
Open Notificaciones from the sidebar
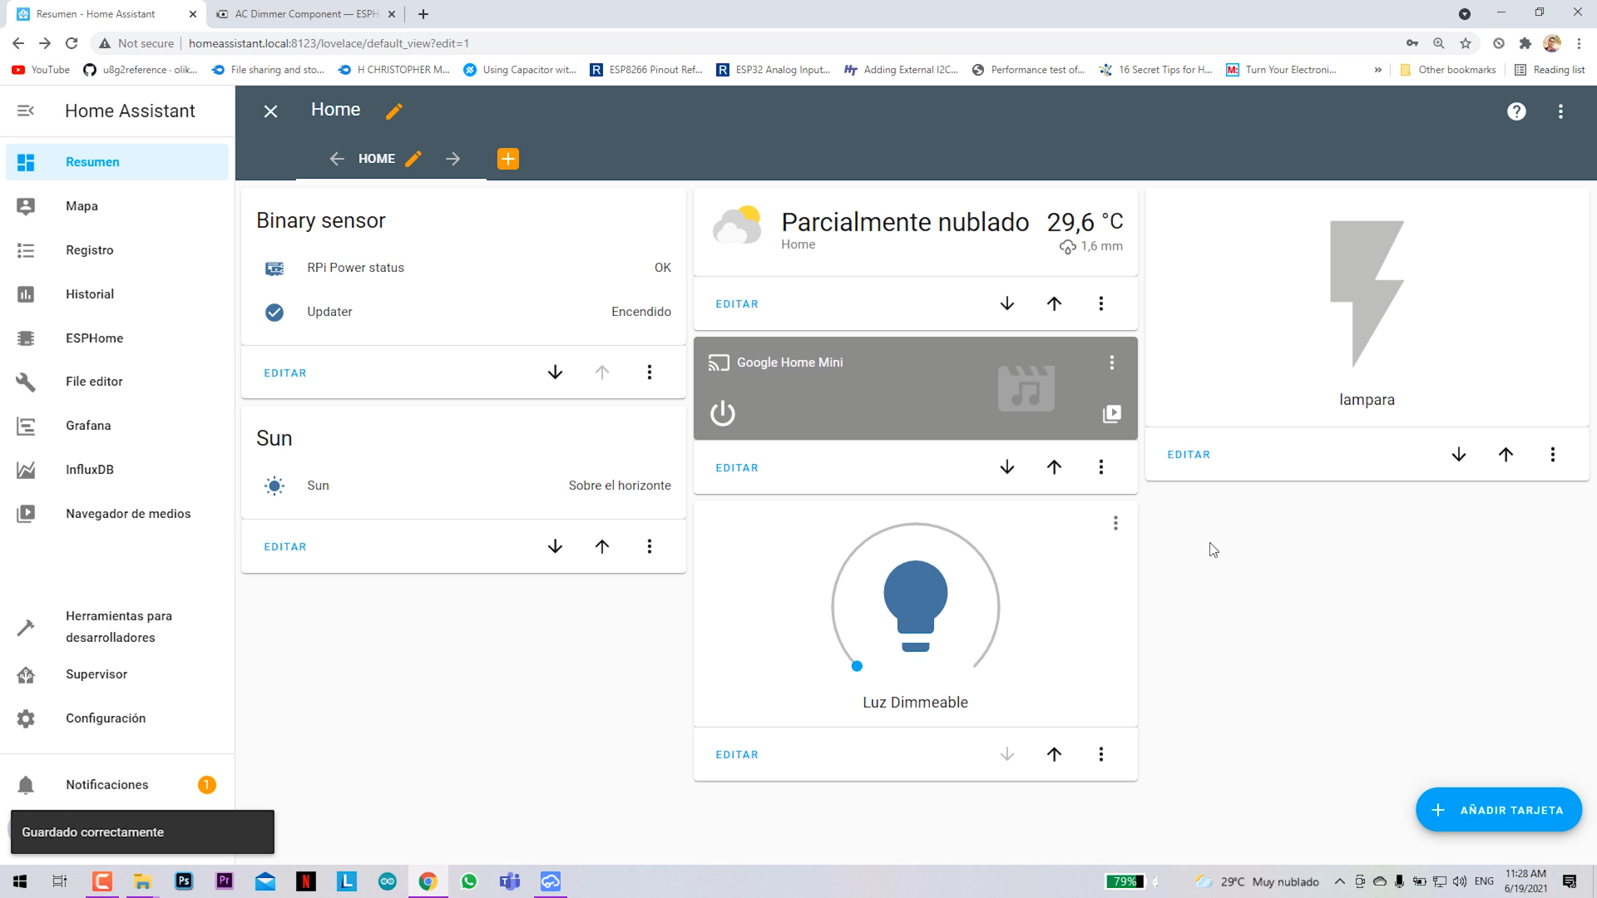106,784
